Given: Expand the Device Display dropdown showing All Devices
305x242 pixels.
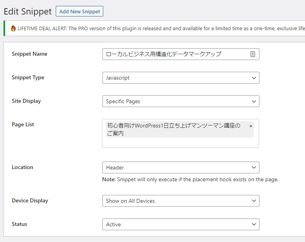Looking at the screenshot, I should (181, 201).
